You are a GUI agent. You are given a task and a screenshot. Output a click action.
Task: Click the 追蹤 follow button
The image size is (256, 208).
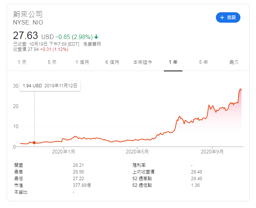[228, 17]
